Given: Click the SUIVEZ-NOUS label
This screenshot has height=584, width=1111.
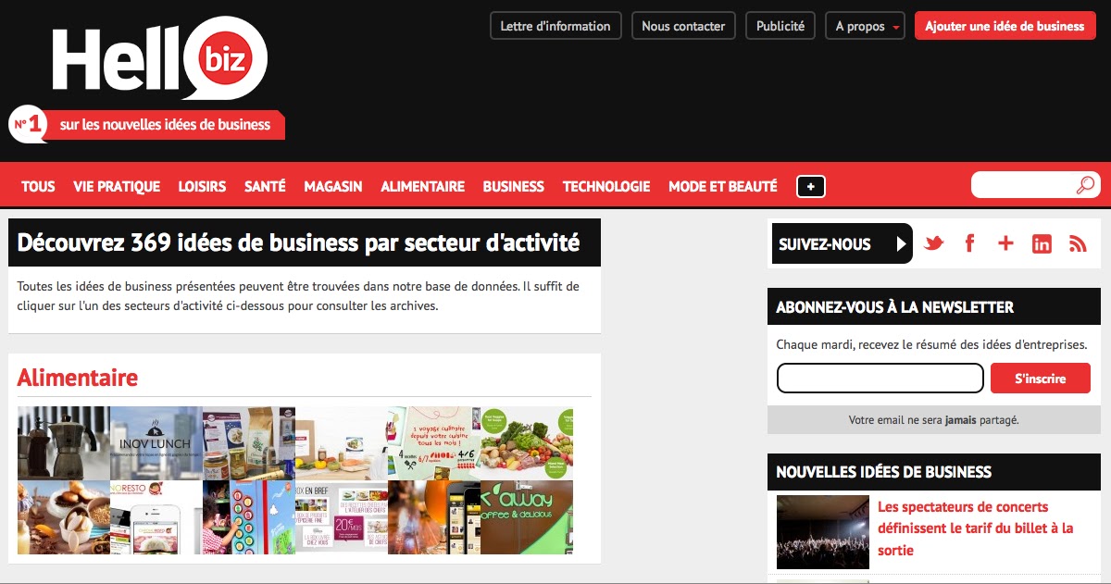Looking at the screenshot, I should pos(842,244).
